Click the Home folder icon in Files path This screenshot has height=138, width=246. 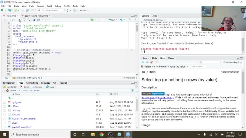pyautogui.click(x=8, y=90)
